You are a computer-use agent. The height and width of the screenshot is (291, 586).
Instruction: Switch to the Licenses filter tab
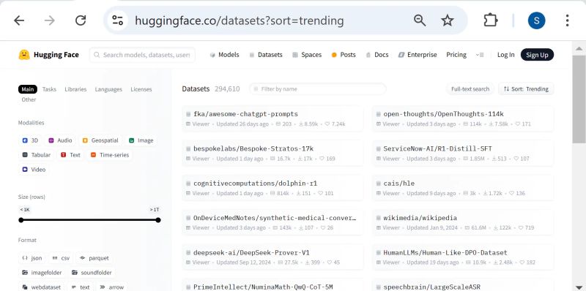141,89
